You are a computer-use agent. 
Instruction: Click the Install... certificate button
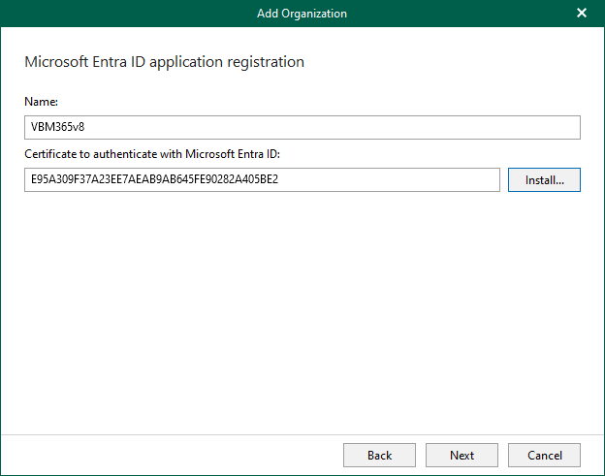544,180
